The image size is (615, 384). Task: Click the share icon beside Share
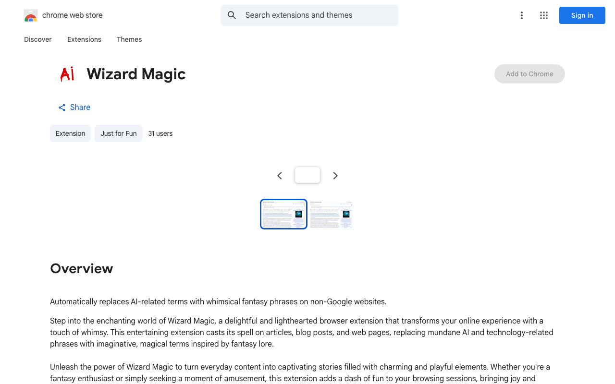(62, 108)
